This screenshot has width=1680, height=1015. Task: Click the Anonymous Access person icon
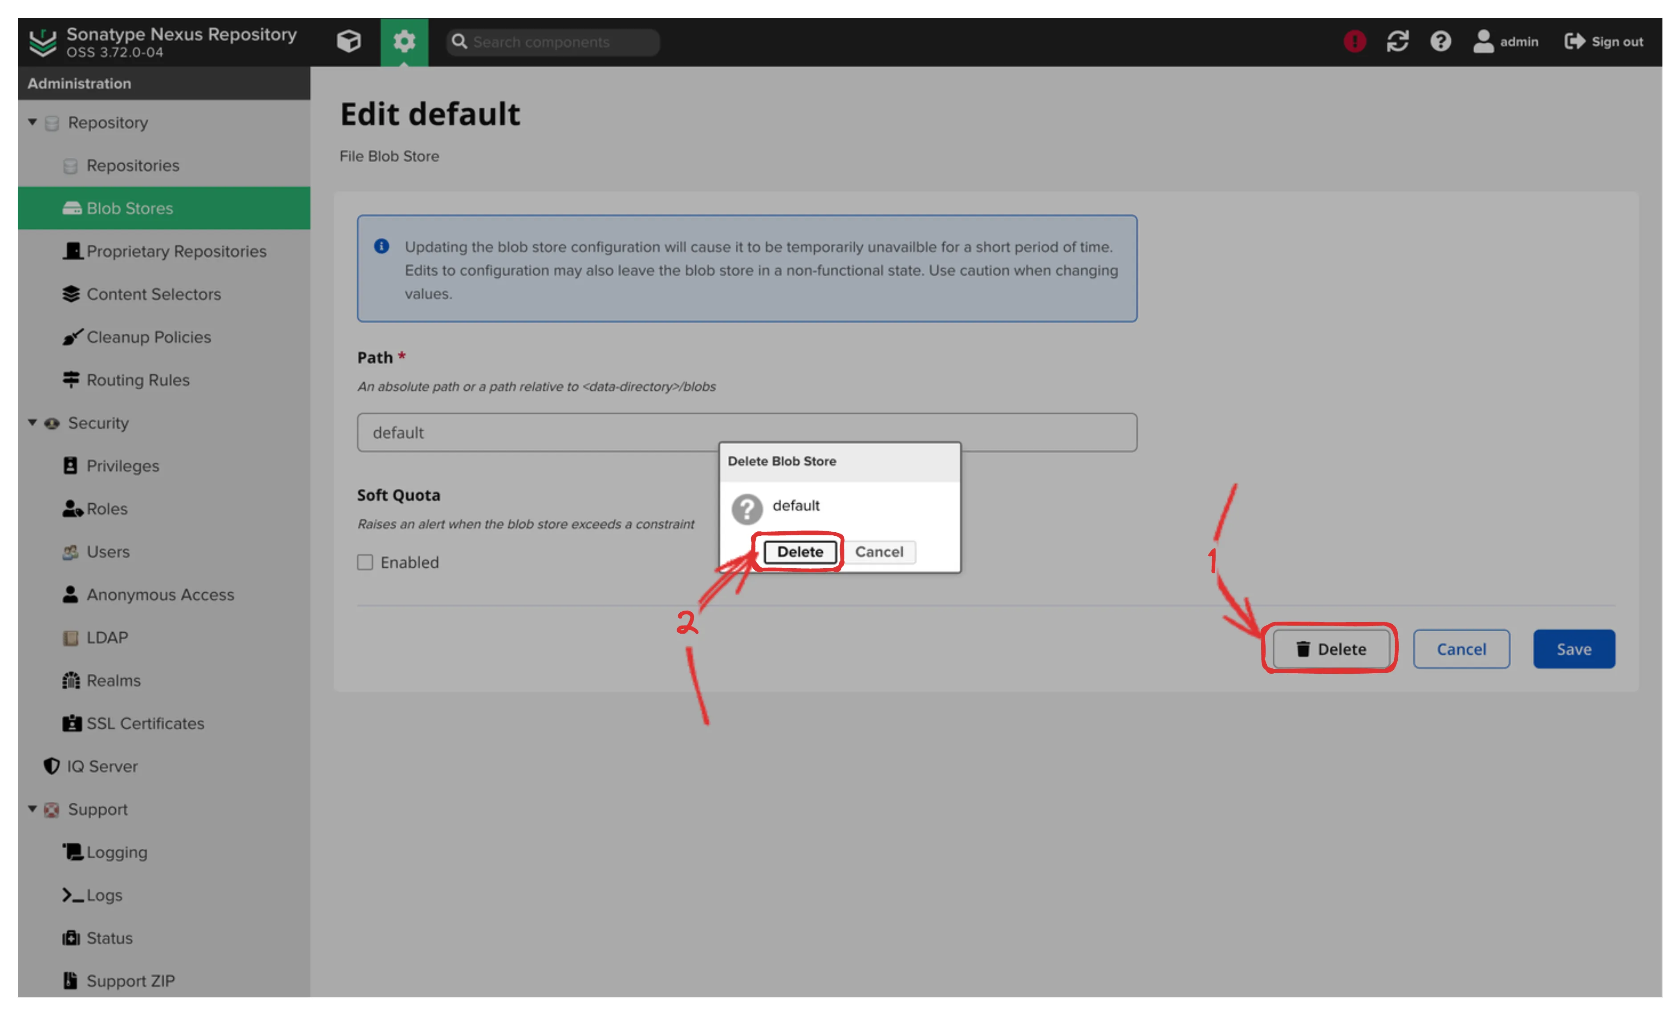pyautogui.click(x=70, y=594)
